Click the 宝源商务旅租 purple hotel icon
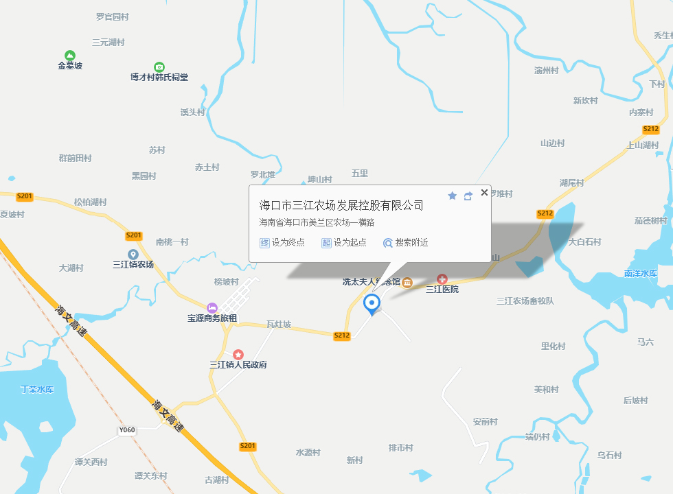The width and height of the screenshot is (673, 494). click(x=212, y=308)
